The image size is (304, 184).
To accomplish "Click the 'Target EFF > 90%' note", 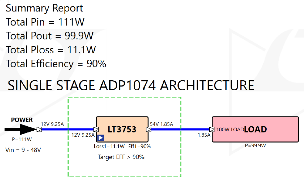I will pos(121,157).
